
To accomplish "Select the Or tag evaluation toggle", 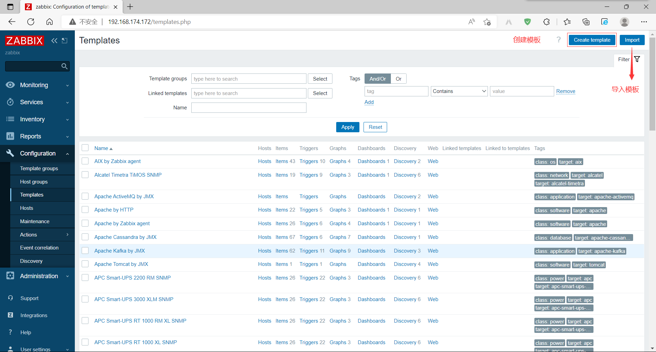I will pyautogui.click(x=398, y=79).
